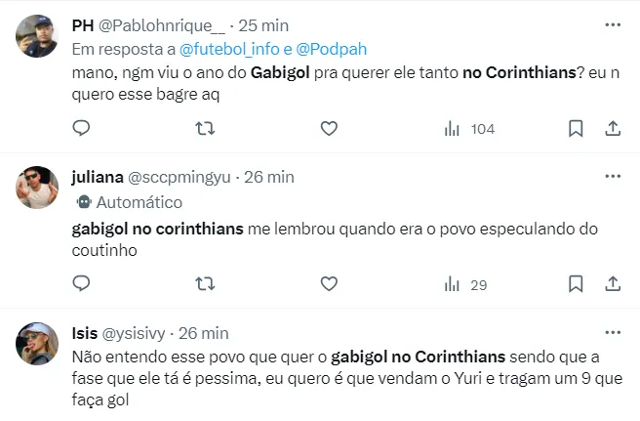View analytics showing 104 views
Viewport: 640px width, 421px height.
click(x=468, y=128)
